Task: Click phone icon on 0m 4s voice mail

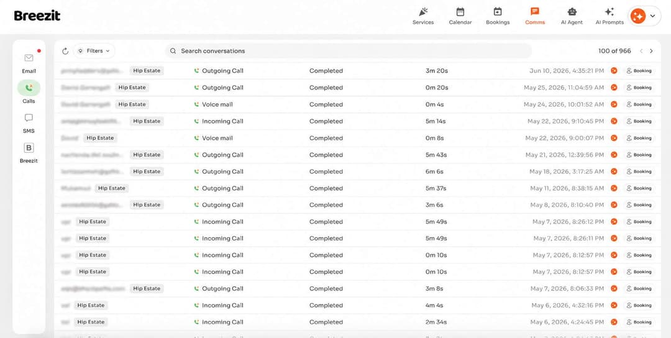Action: pyautogui.click(x=196, y=104)
